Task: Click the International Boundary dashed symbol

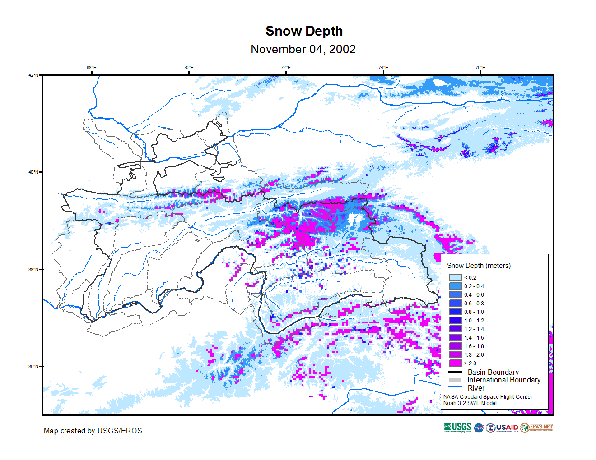Action: coord(455,380)
